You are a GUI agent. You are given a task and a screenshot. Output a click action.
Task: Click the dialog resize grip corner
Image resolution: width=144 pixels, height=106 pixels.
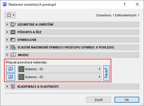(x=142, y=104)
